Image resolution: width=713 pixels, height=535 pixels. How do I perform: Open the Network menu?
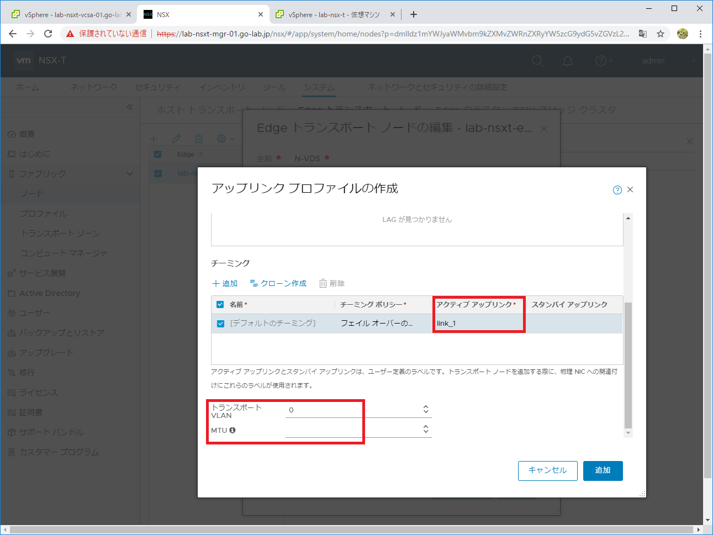tap(94, 87)
